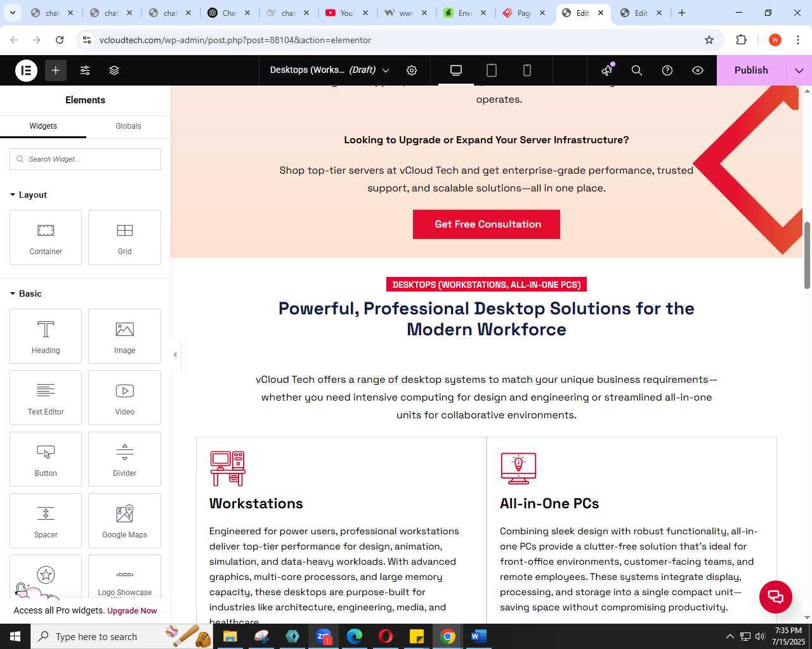The image size is (812, 649).
Task: Reload the page
Action: coord(60,40)
